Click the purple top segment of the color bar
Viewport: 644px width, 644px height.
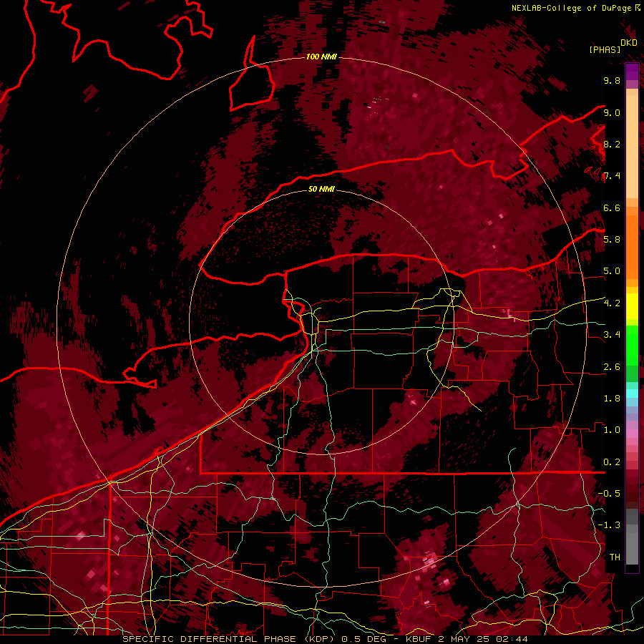(632, 72)
